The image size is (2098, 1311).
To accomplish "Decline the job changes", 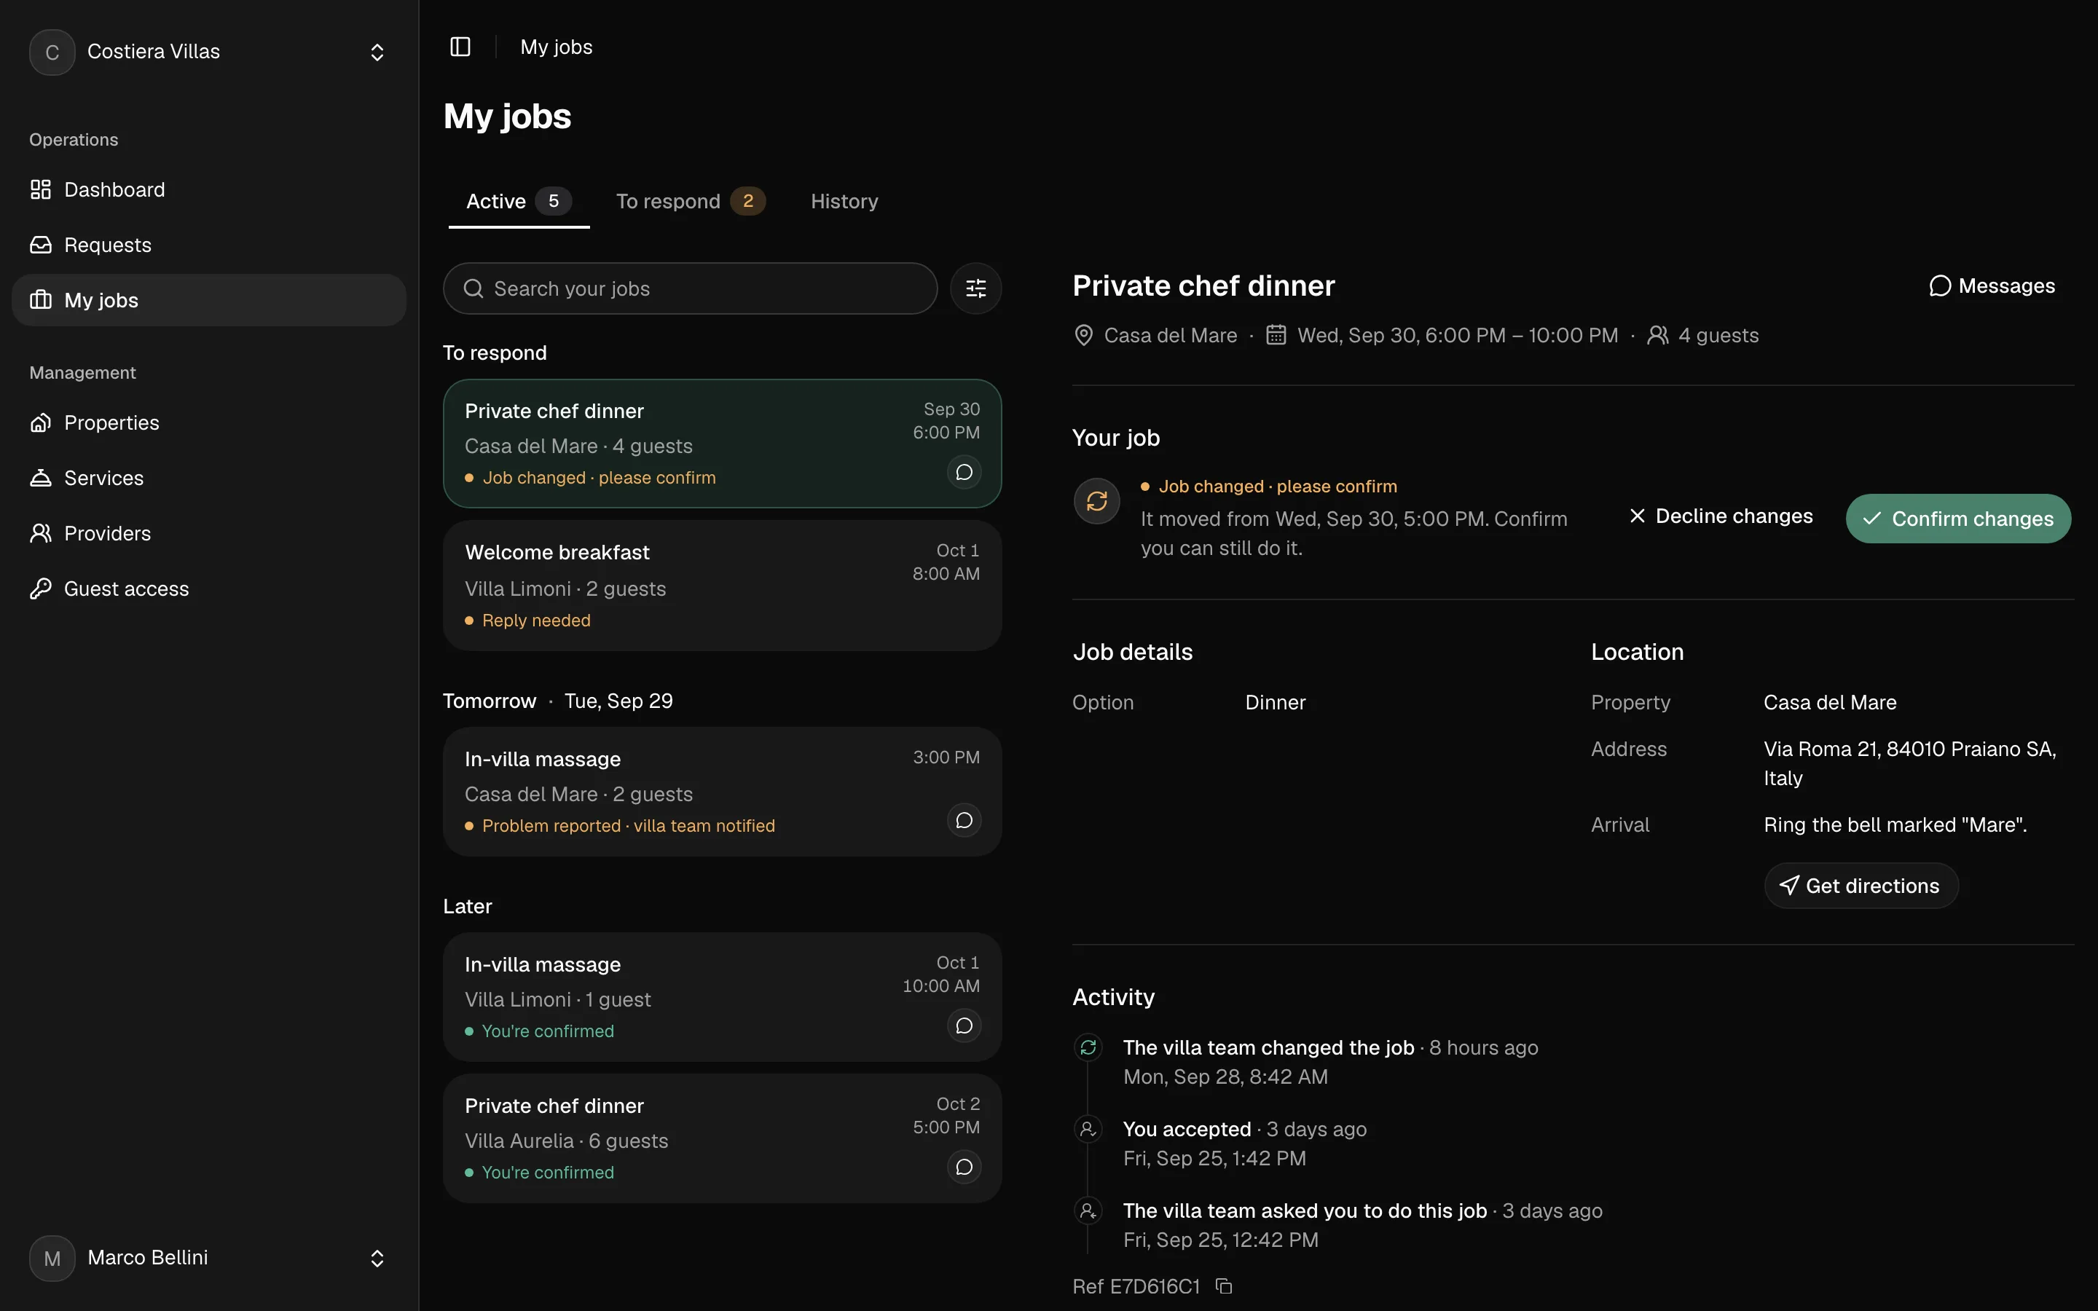I will point(1721,517).
